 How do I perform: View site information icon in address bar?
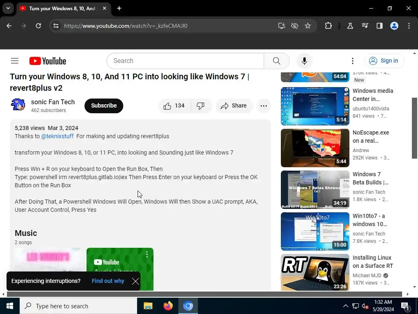(56, 26)
